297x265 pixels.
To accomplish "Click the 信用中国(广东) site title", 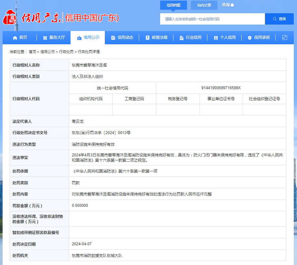I will 92,18.
